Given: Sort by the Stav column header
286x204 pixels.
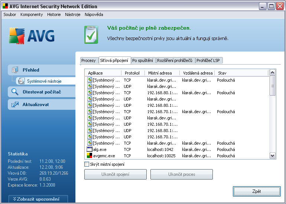Looking at the screenshot, I should tap(241, 73).
